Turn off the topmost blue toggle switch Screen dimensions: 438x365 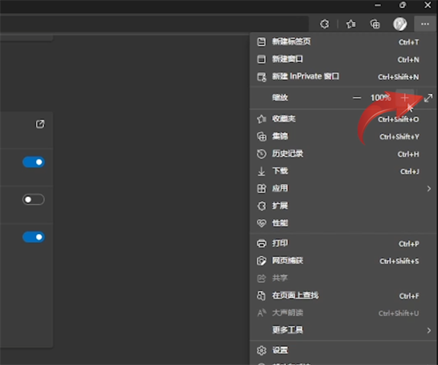(x=34, y=162)
